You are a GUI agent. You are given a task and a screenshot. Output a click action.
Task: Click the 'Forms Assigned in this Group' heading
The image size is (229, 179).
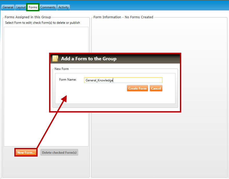[x=28, y=17]
